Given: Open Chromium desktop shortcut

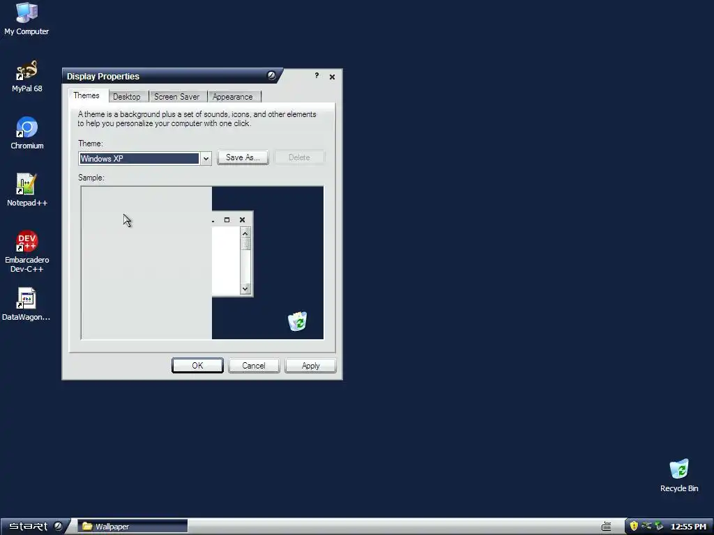Looking at the screenshot, I should pos(26,133).
